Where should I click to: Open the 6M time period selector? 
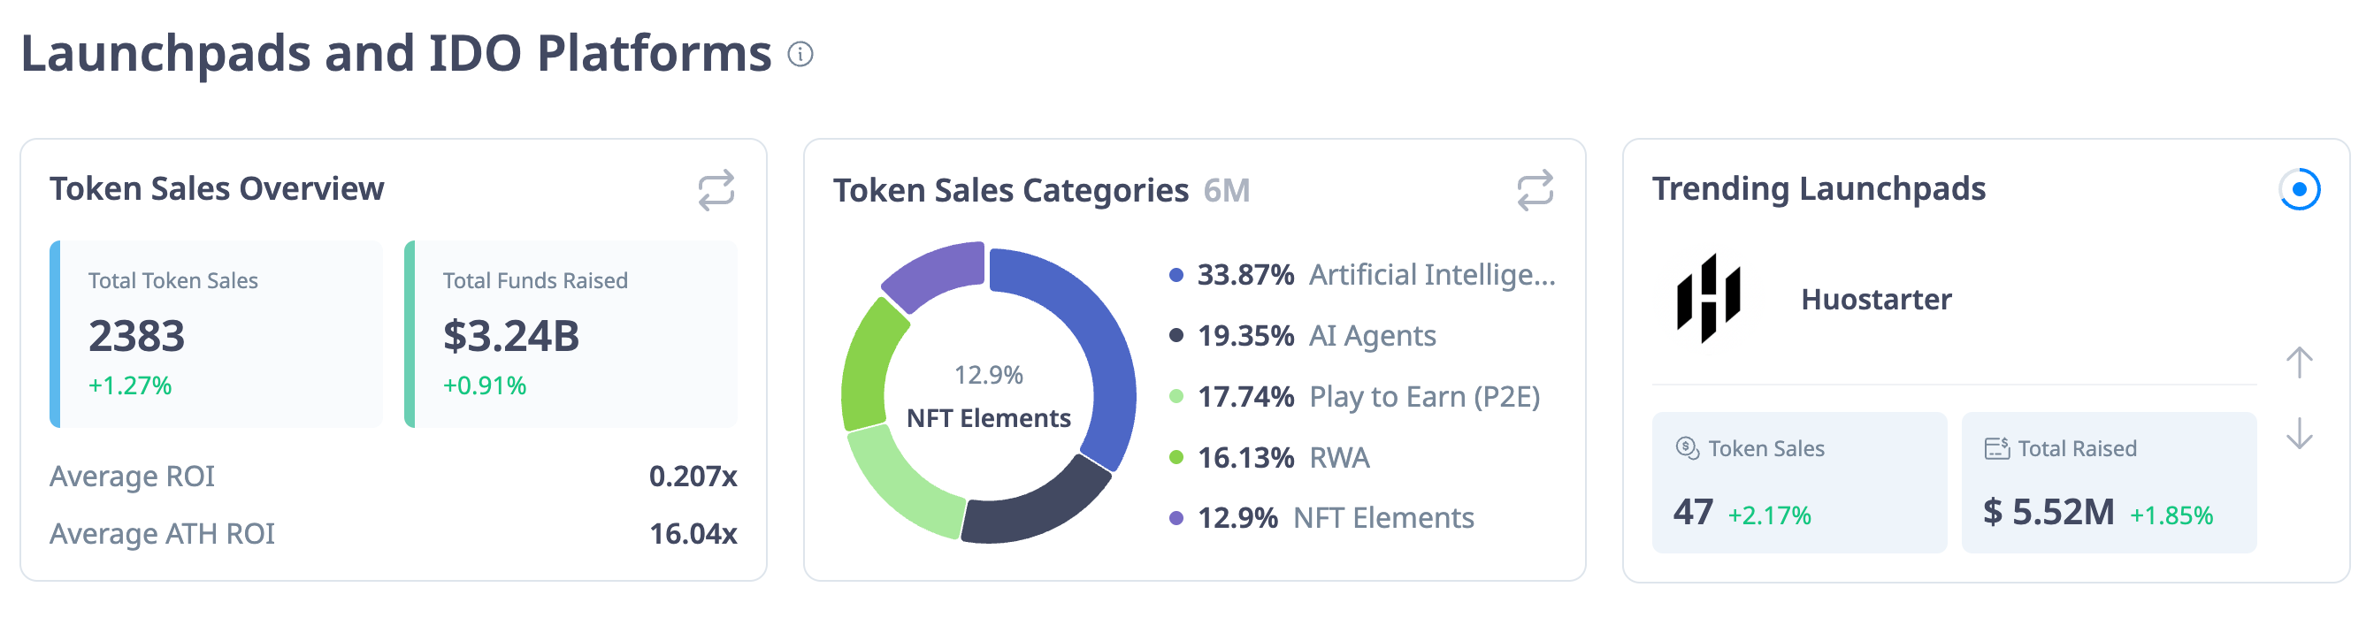pos(1226,191)
